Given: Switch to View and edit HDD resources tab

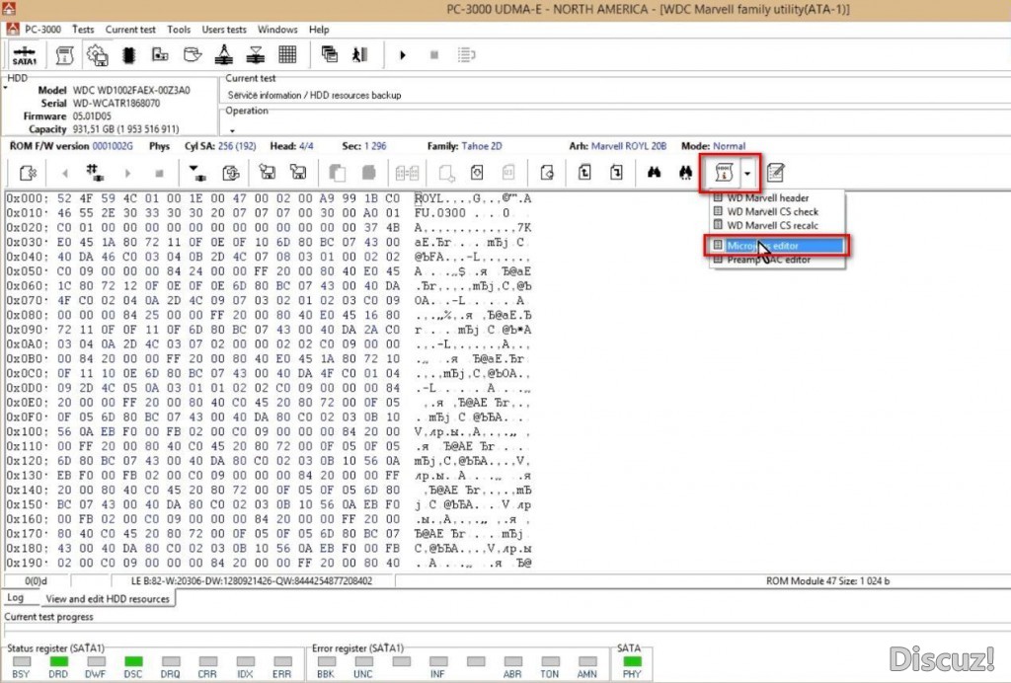Looking at the screenshot, I should (x=108, y=598).
